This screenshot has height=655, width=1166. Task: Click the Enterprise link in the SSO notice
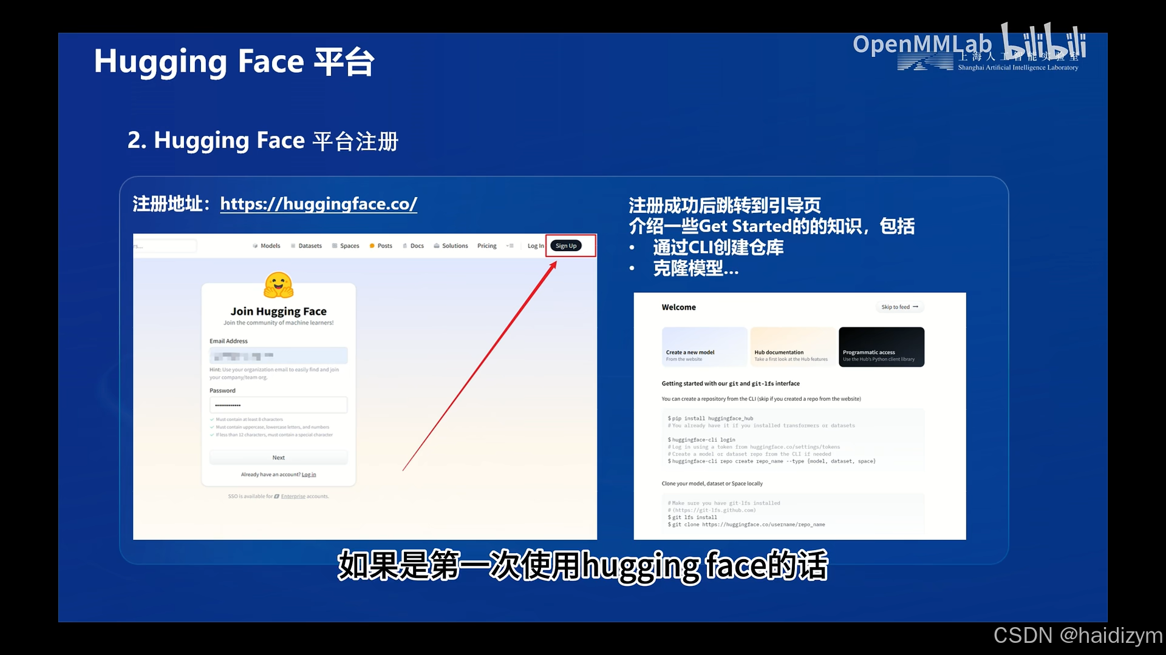[x=293, y=495]
